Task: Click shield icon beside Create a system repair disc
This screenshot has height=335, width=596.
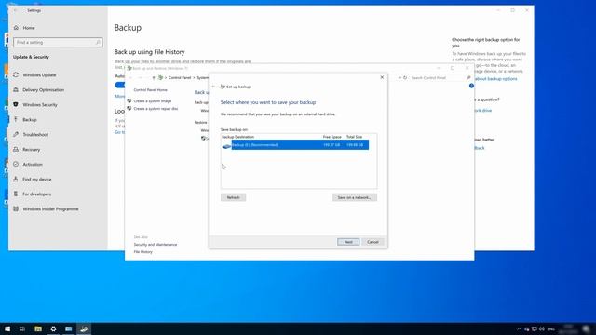Action: (129, 109)
